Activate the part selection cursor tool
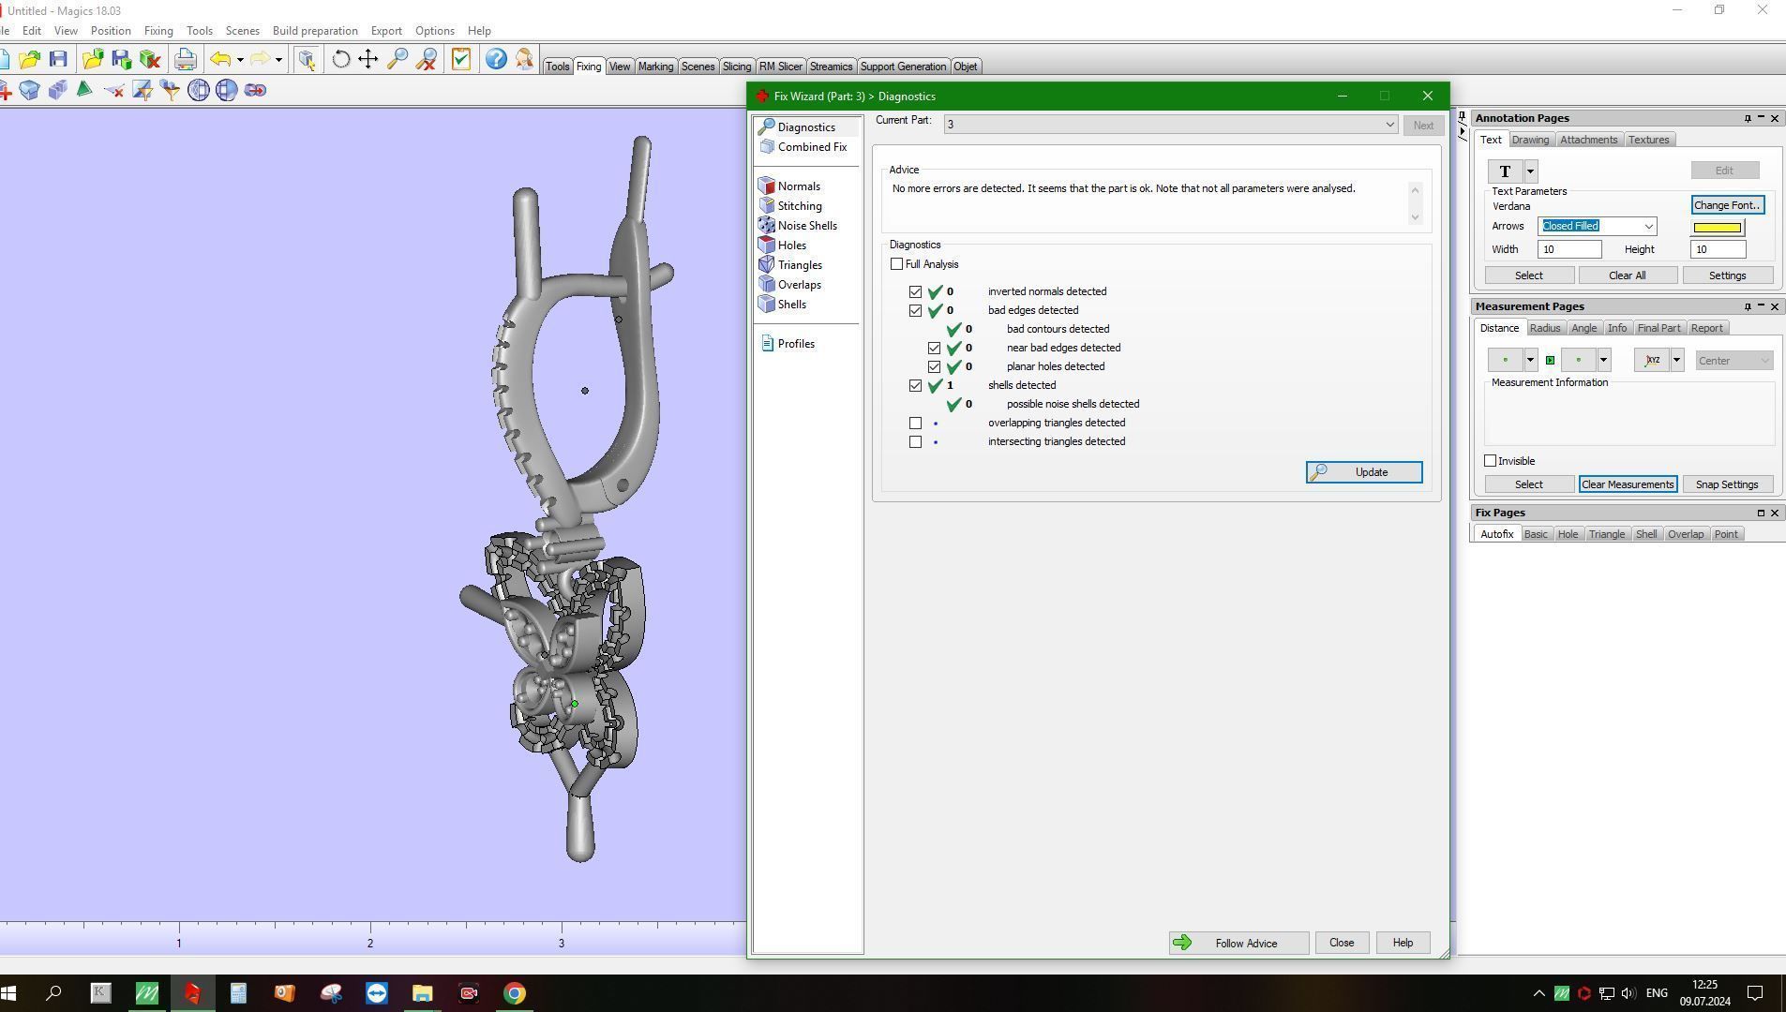 (x=307, y=60)
